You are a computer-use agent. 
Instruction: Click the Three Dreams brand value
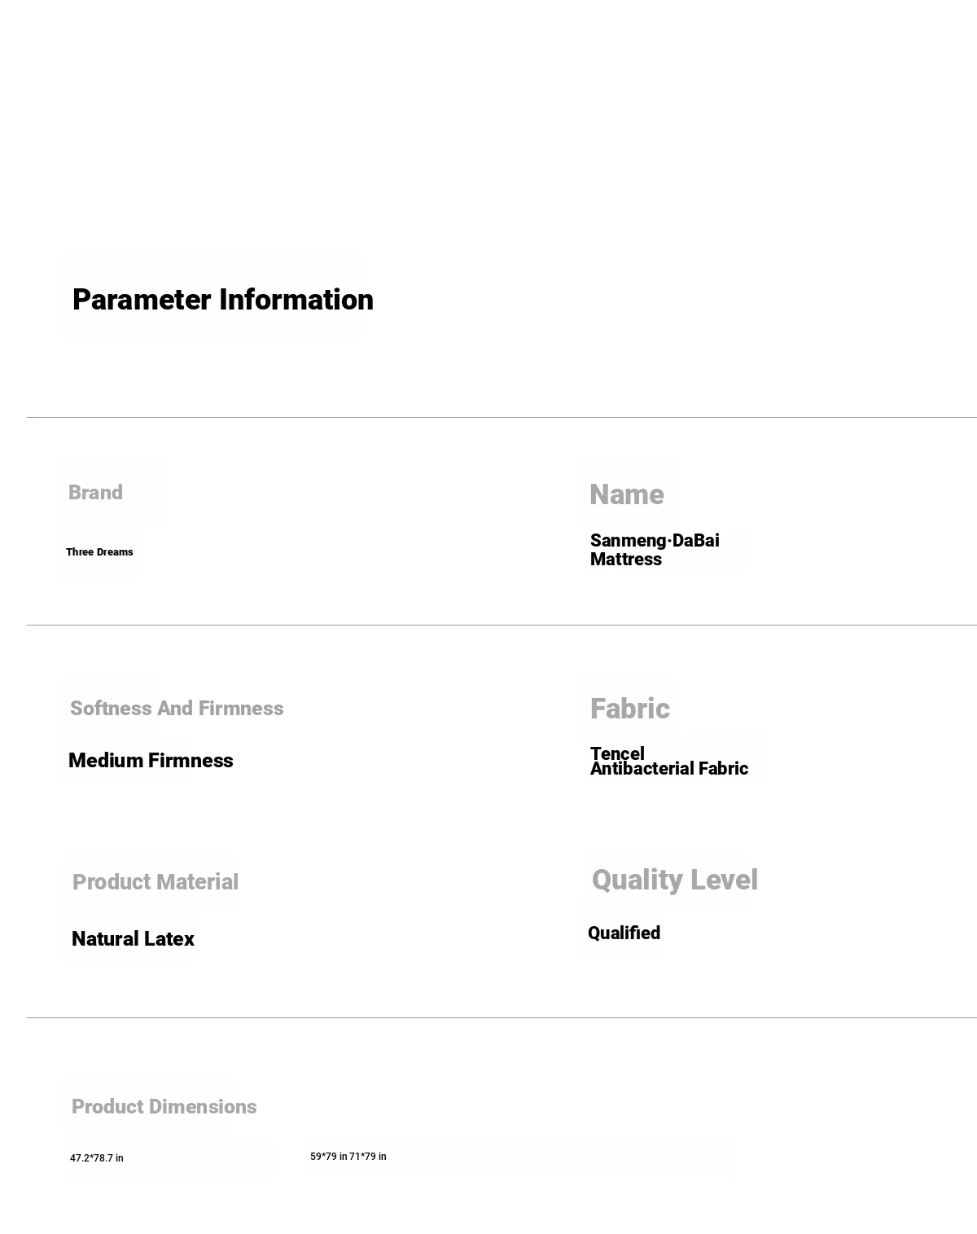[x=99, y=552]
